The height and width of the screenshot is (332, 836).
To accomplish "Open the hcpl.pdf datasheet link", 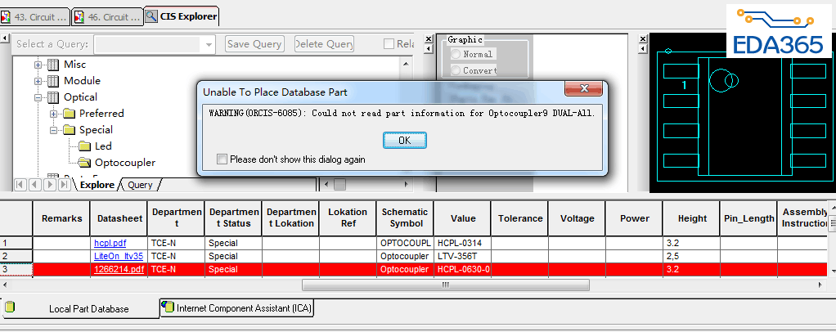I will [x=110, y=243].
